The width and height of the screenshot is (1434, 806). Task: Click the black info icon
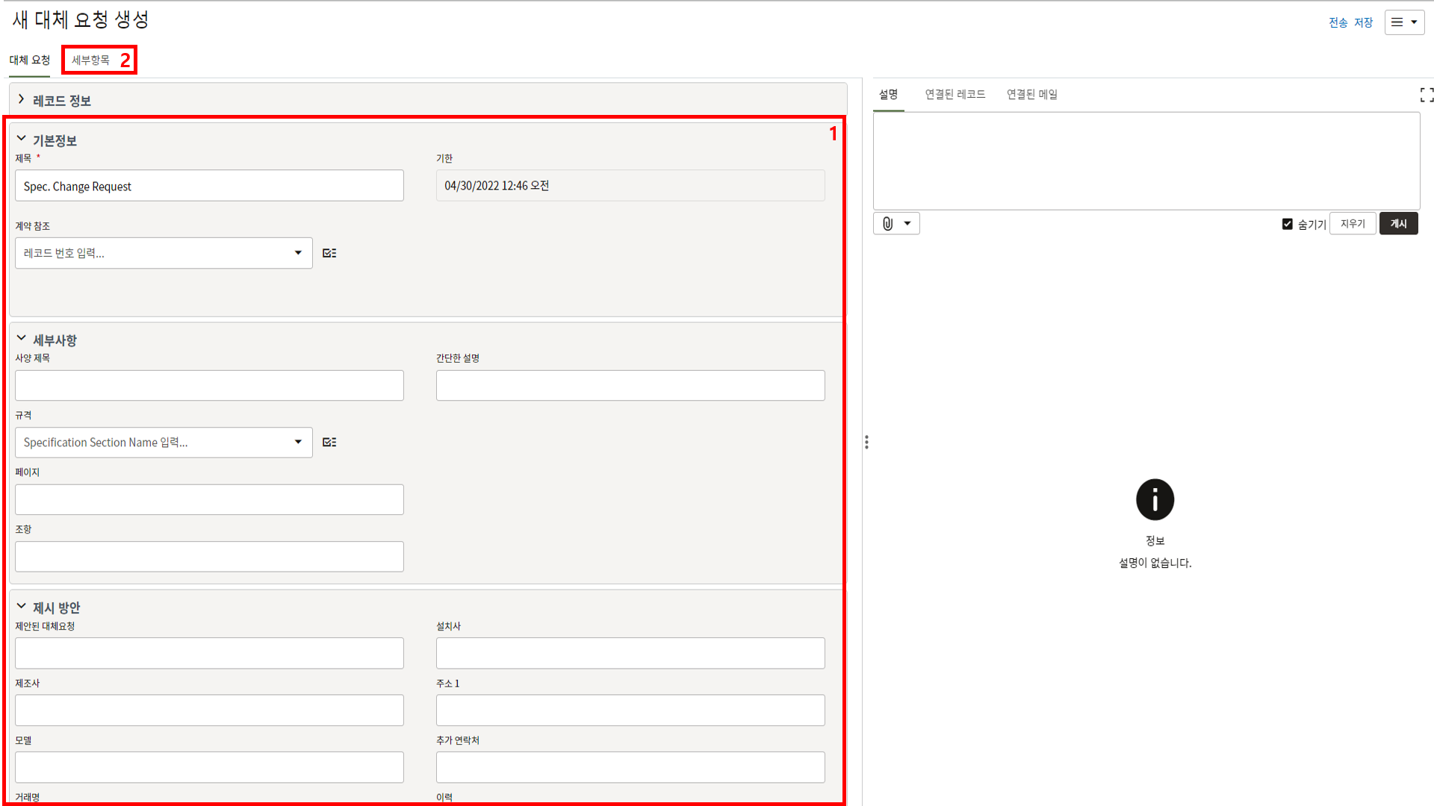point(1155,500)
